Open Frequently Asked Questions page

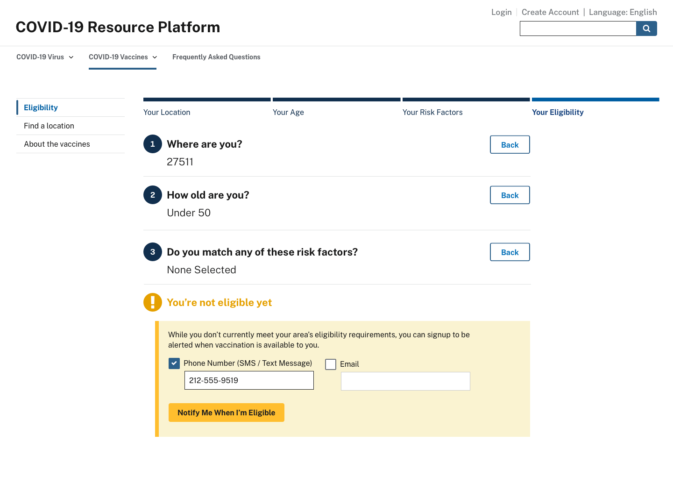[216, 57]
